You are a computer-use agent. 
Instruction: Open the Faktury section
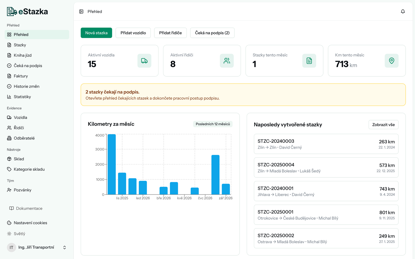tap(37, 76)
